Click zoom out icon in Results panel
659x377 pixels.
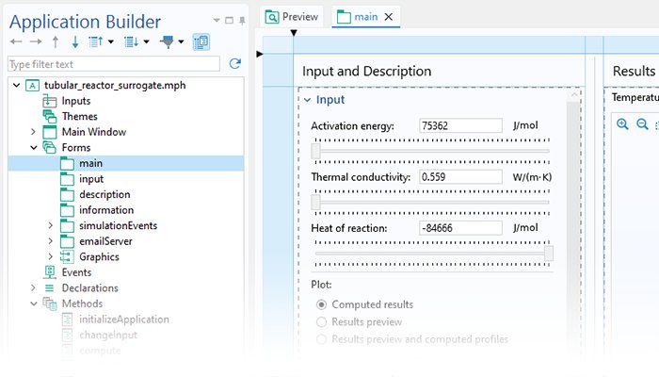(x=642, y=124)
